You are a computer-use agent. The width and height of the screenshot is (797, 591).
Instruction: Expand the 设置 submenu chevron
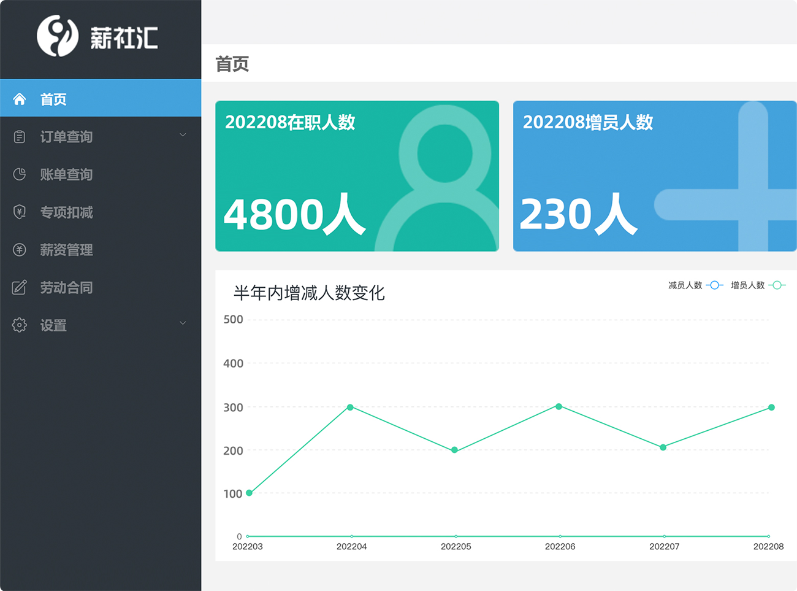point(183,323)
